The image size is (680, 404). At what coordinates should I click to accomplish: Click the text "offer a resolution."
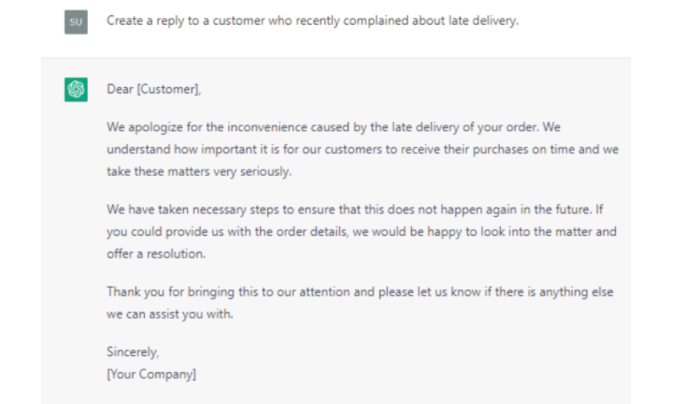click(x=156, y=254)
